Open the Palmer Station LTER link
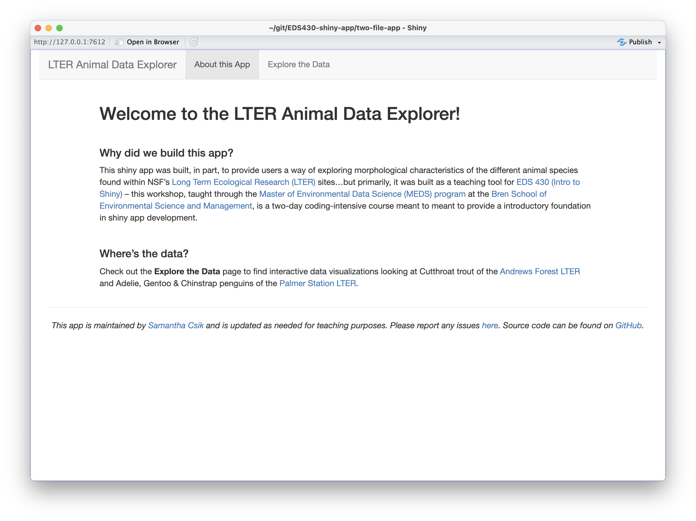696x521 pixels. point(317,283)
